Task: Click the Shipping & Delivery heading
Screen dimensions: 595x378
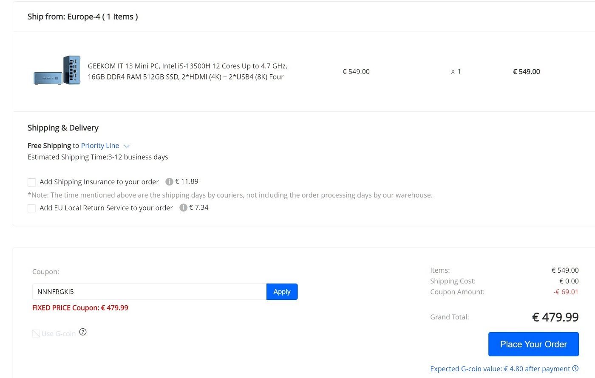Action: [63, 128]
